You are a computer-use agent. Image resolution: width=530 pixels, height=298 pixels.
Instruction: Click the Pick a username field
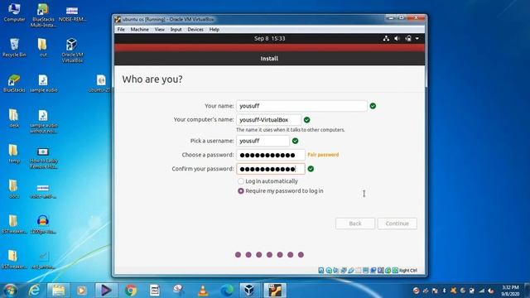263,141
